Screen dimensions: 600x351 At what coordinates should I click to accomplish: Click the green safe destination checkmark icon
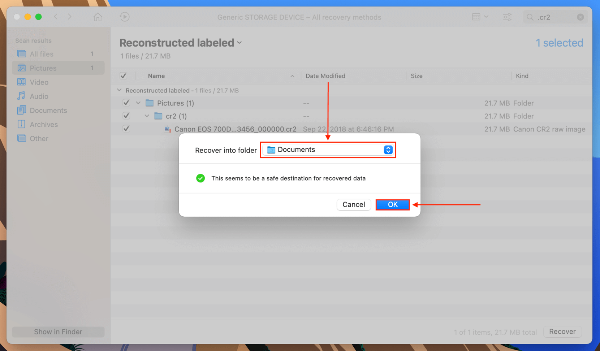200,178
